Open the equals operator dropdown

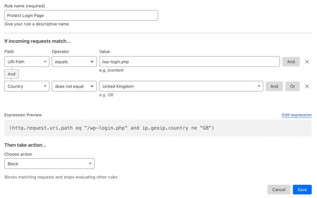(74, 62)
